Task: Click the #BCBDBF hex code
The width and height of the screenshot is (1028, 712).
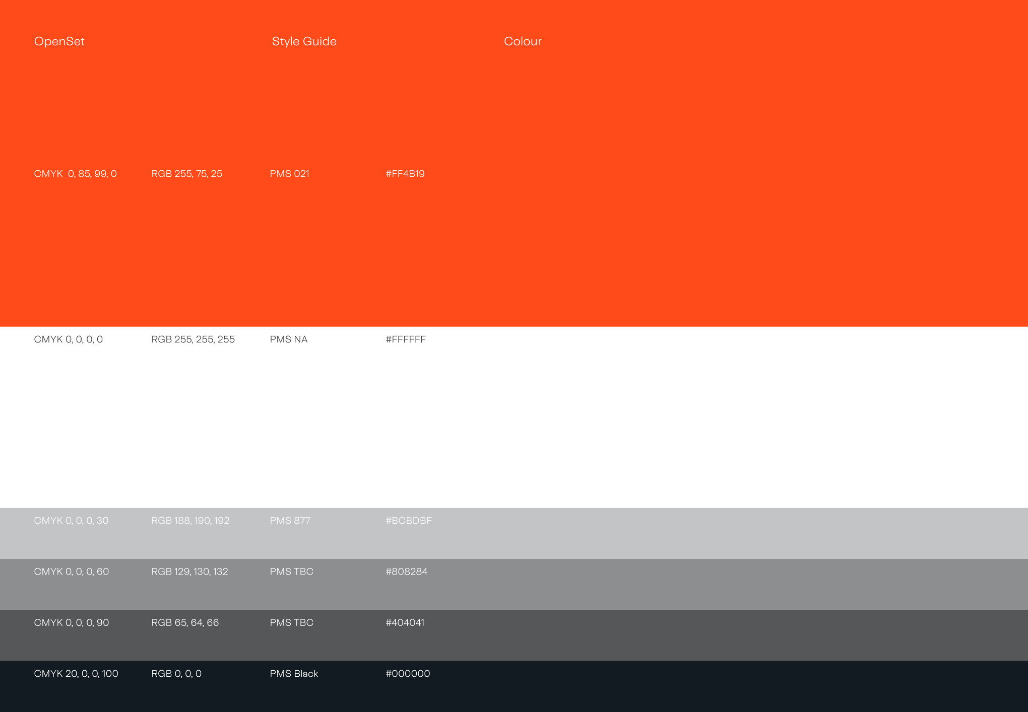Action: click(408, 521)
